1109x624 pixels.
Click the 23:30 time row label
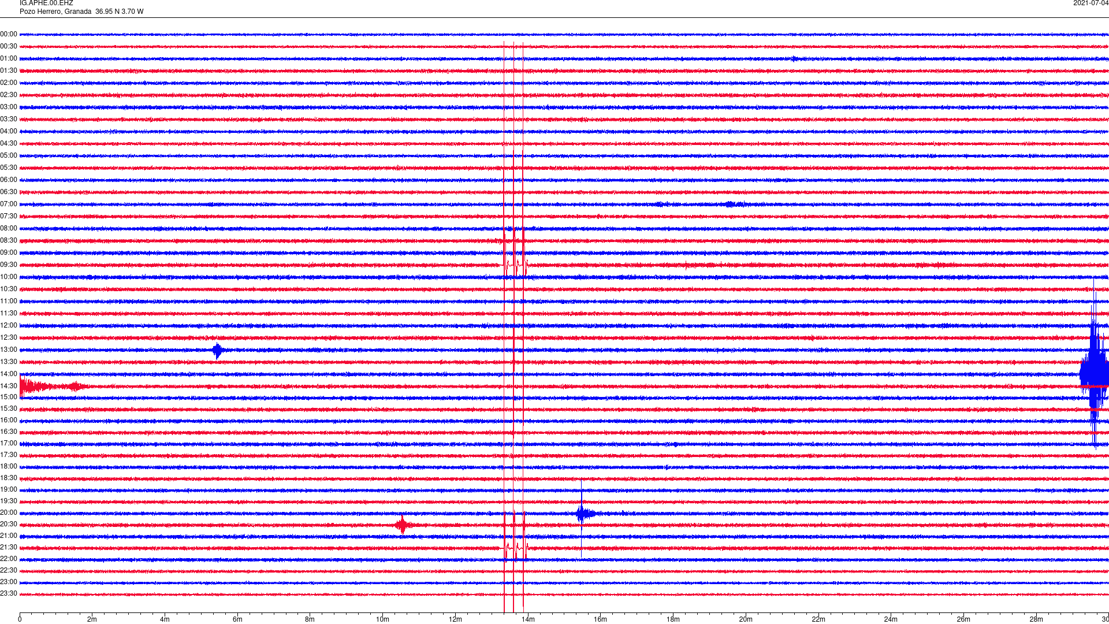coord(9,594)
